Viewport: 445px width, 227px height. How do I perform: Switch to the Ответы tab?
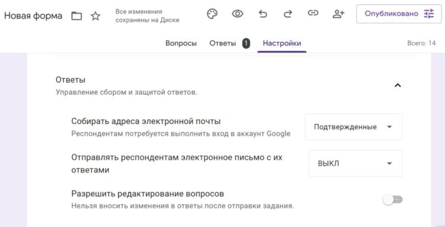click(x=223, y=43)
